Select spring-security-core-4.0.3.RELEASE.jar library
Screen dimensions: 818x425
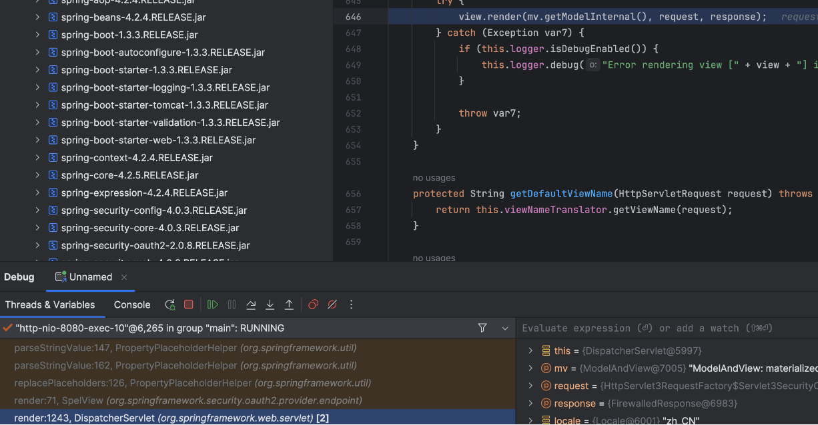coord(150,228)
